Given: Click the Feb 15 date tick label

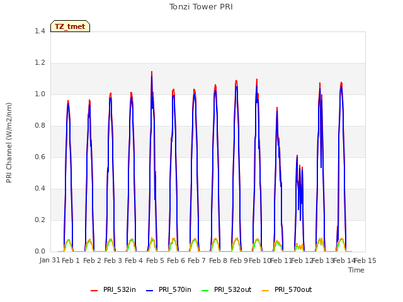Looking at the screenshot, I should point(365,260).
